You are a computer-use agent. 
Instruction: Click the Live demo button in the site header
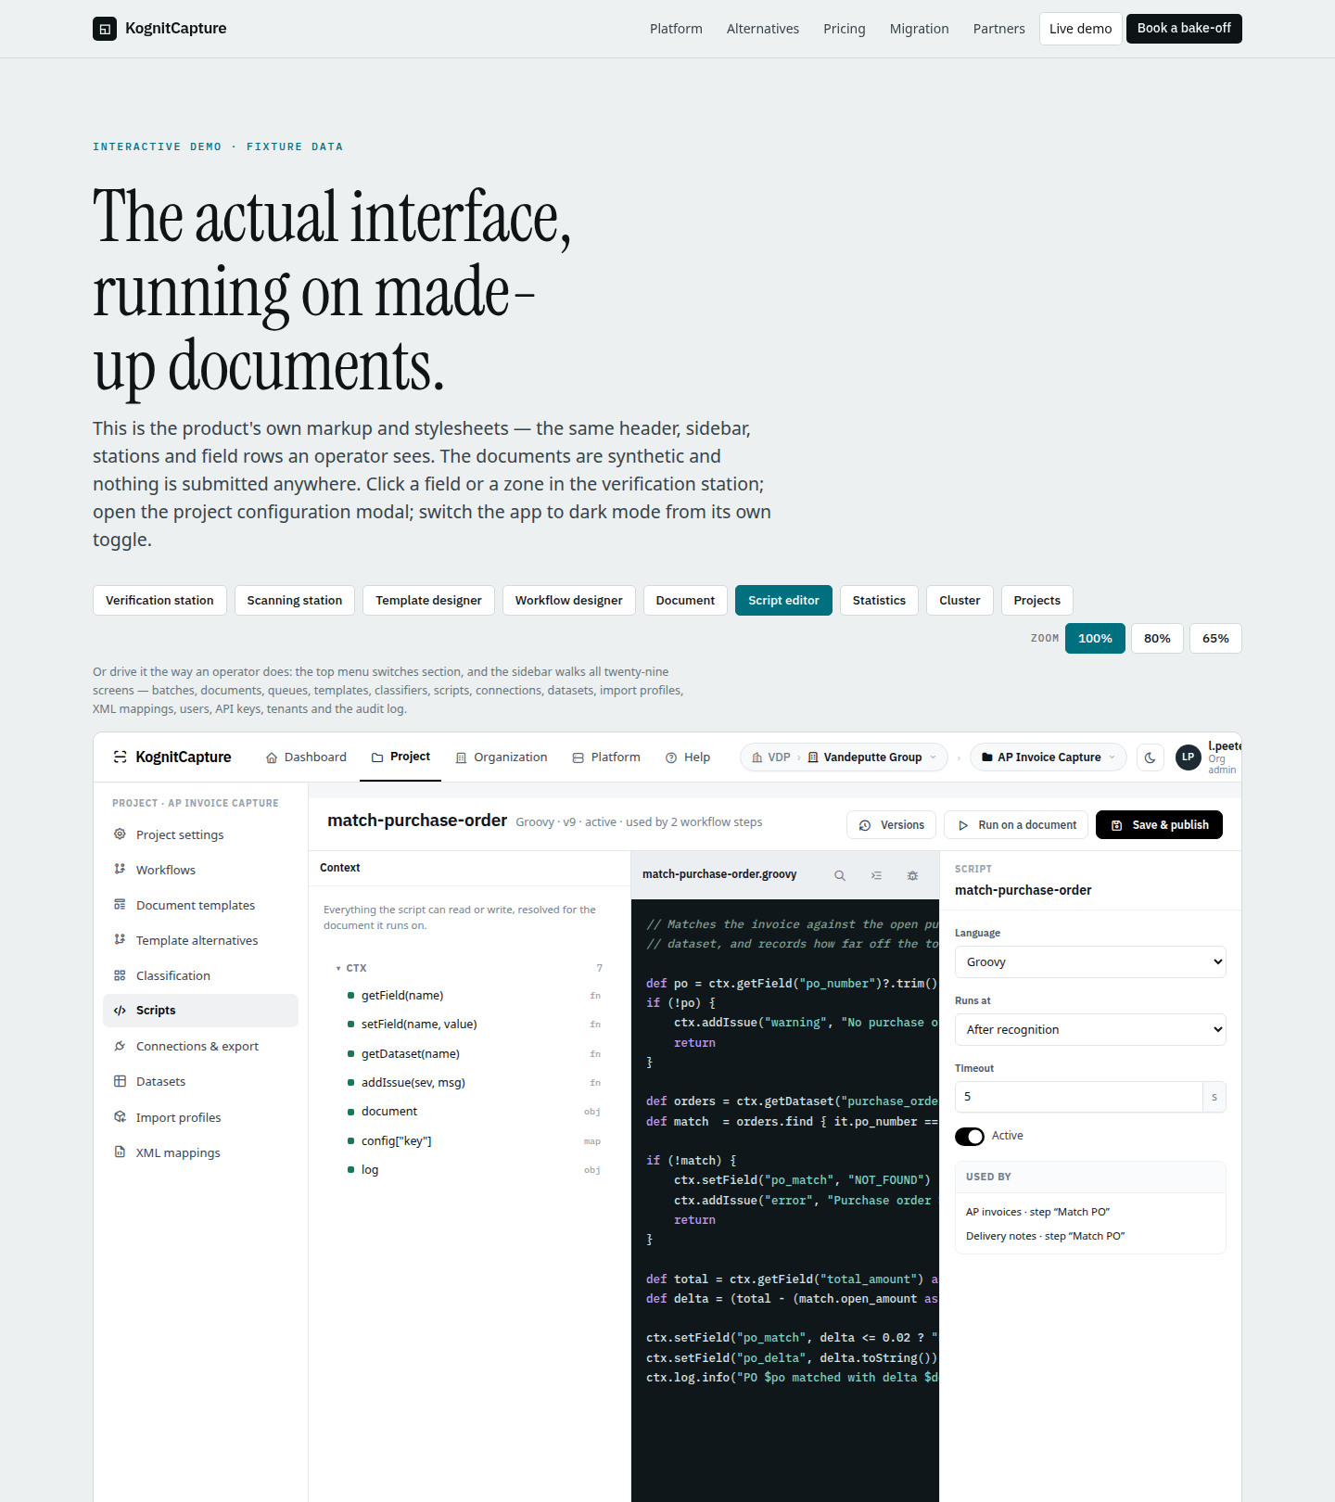coord(1080,29)
